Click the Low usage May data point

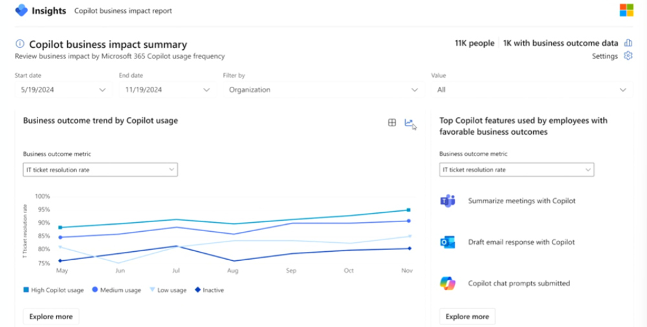(60, 247)
